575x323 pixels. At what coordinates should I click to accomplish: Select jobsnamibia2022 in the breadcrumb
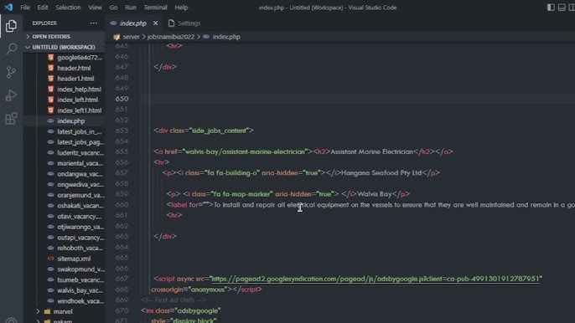[171, 37]
